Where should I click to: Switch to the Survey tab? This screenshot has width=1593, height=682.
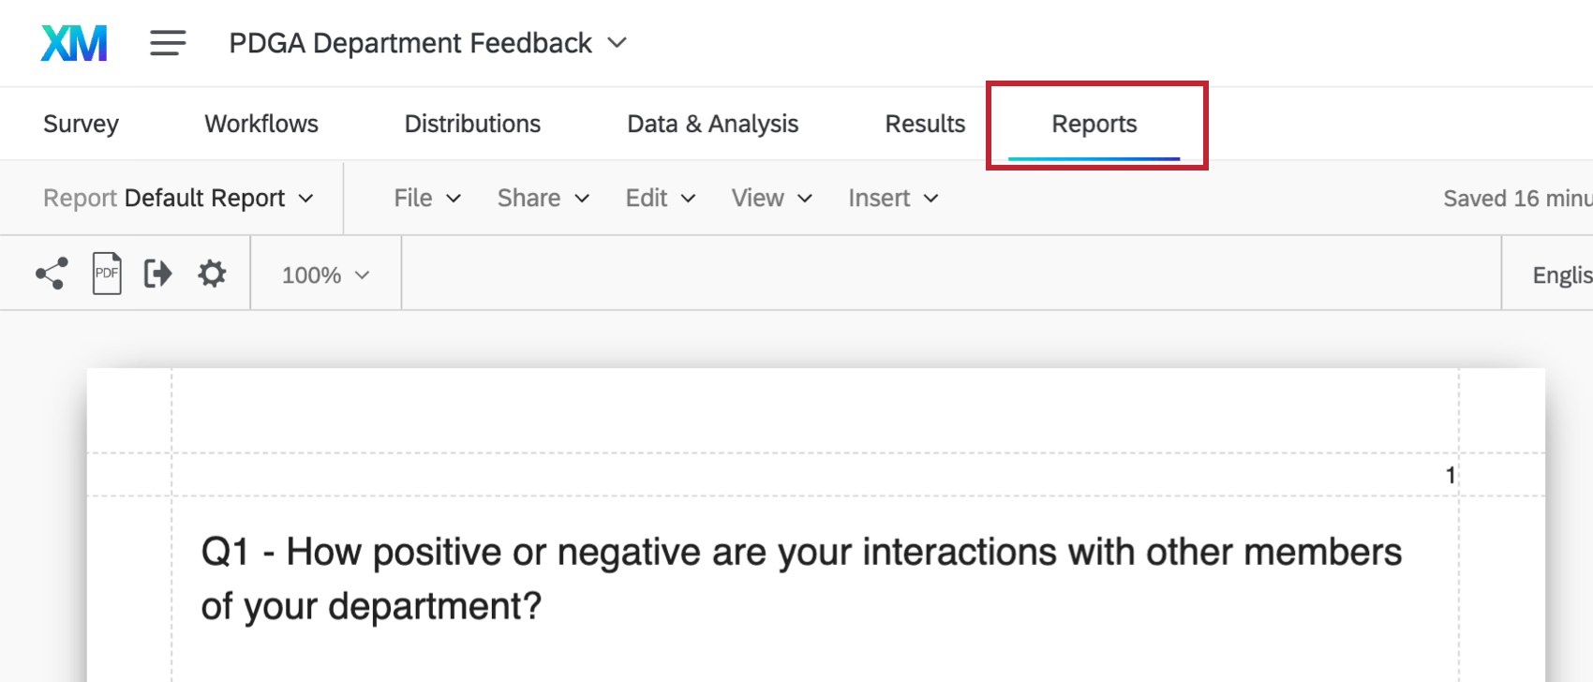pyautogui.click(x=81, y=124)
